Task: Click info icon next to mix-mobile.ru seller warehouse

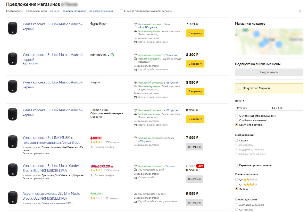Action: coord(151,62)
